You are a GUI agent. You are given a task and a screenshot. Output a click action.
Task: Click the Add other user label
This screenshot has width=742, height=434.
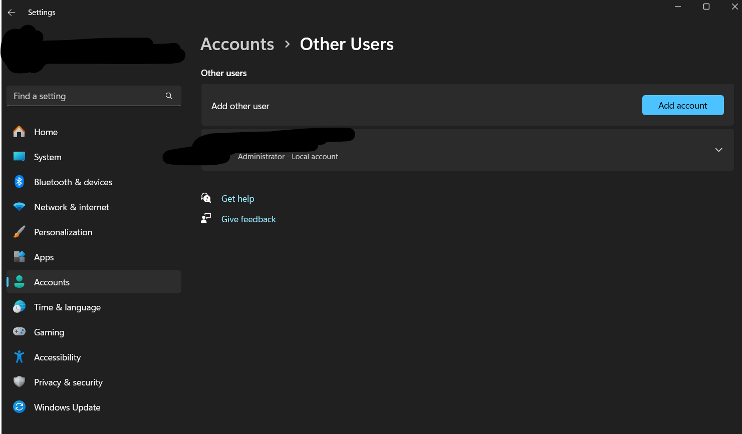pos(240,106)
